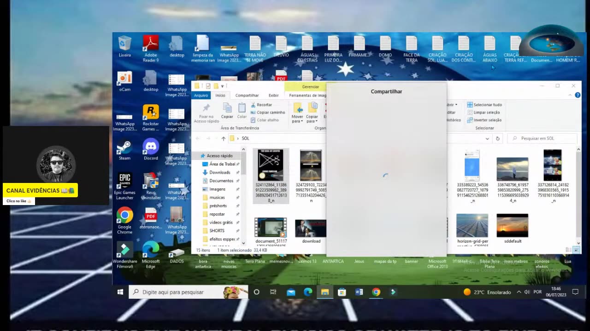Open the FACE DA TERRA document
590x331 pixels.
coord(412,49)
